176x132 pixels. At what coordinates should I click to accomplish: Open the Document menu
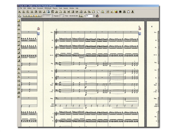pos(40,8)
